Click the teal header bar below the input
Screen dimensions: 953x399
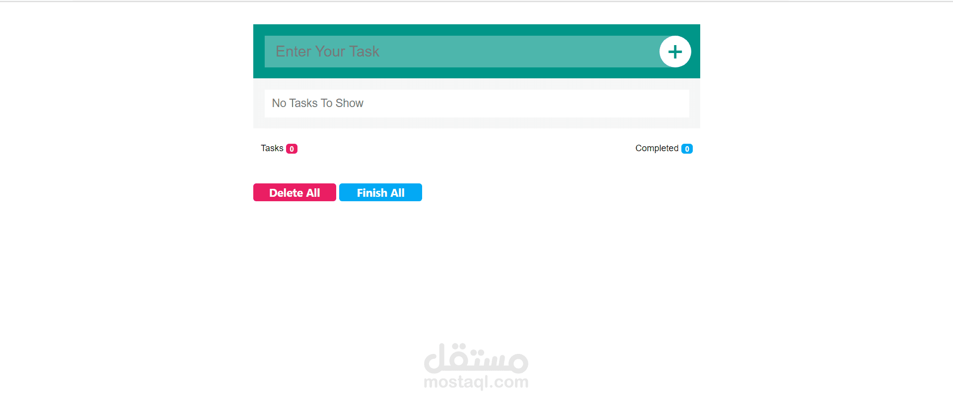tap(477, 73)
